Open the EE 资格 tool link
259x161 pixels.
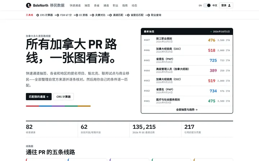pyautogui.click(x=82, y=15)
